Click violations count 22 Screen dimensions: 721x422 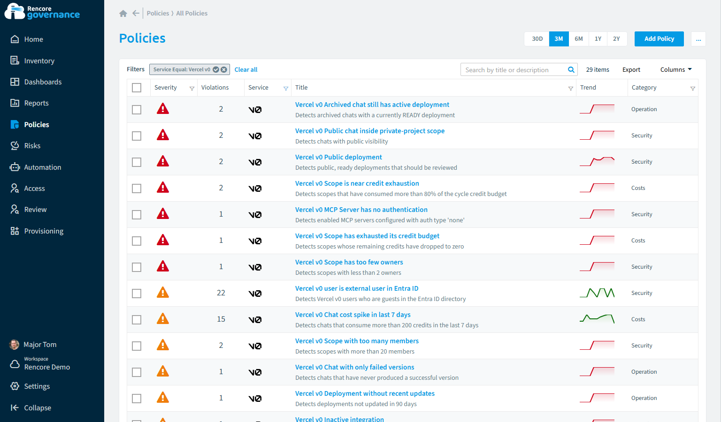coord(221,293)
